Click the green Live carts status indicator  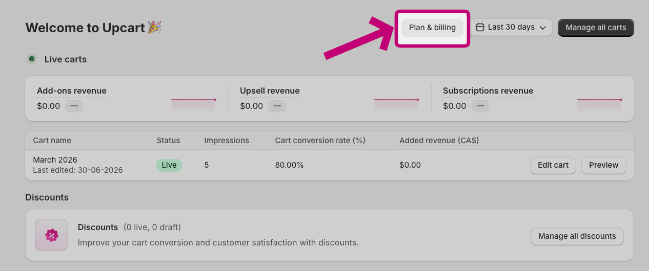[x=32, y=59]
